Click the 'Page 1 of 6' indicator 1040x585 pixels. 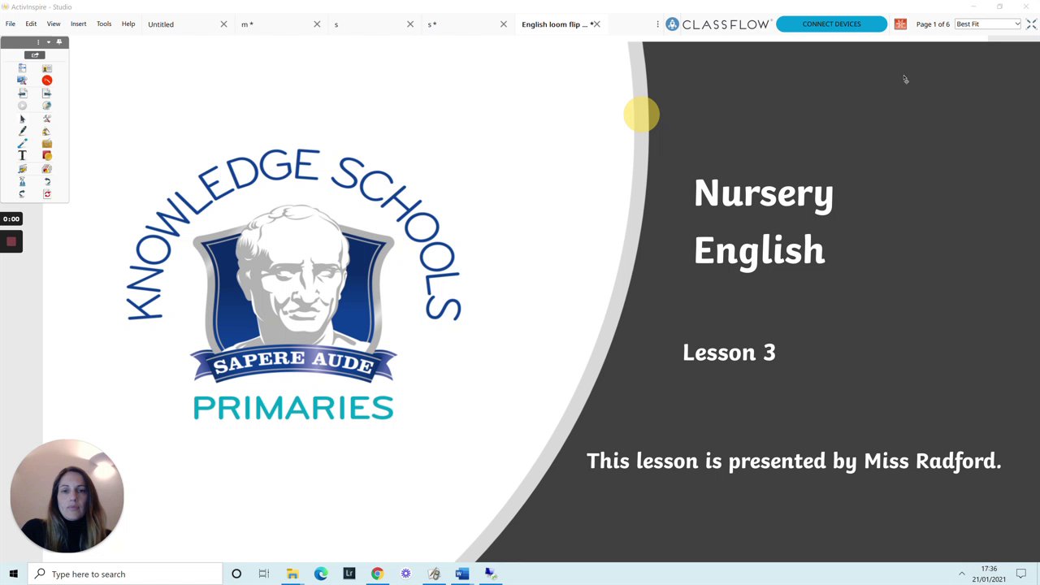933,24
